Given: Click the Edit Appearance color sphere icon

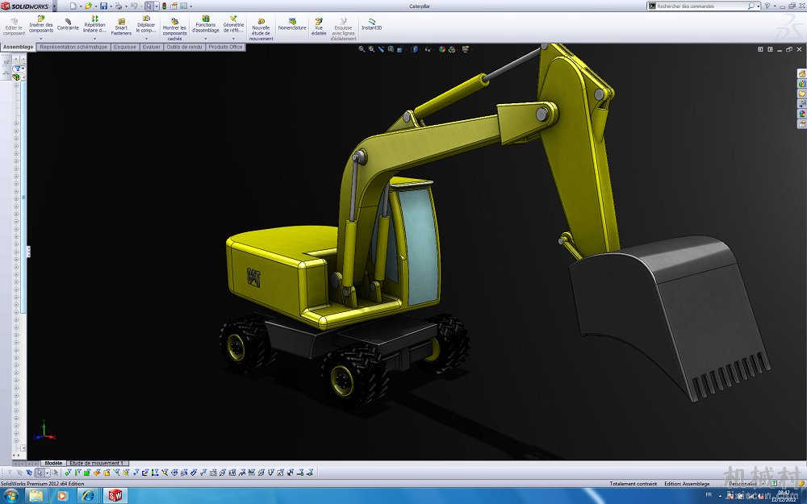Looking at the screenshot, I should point(441,49).
